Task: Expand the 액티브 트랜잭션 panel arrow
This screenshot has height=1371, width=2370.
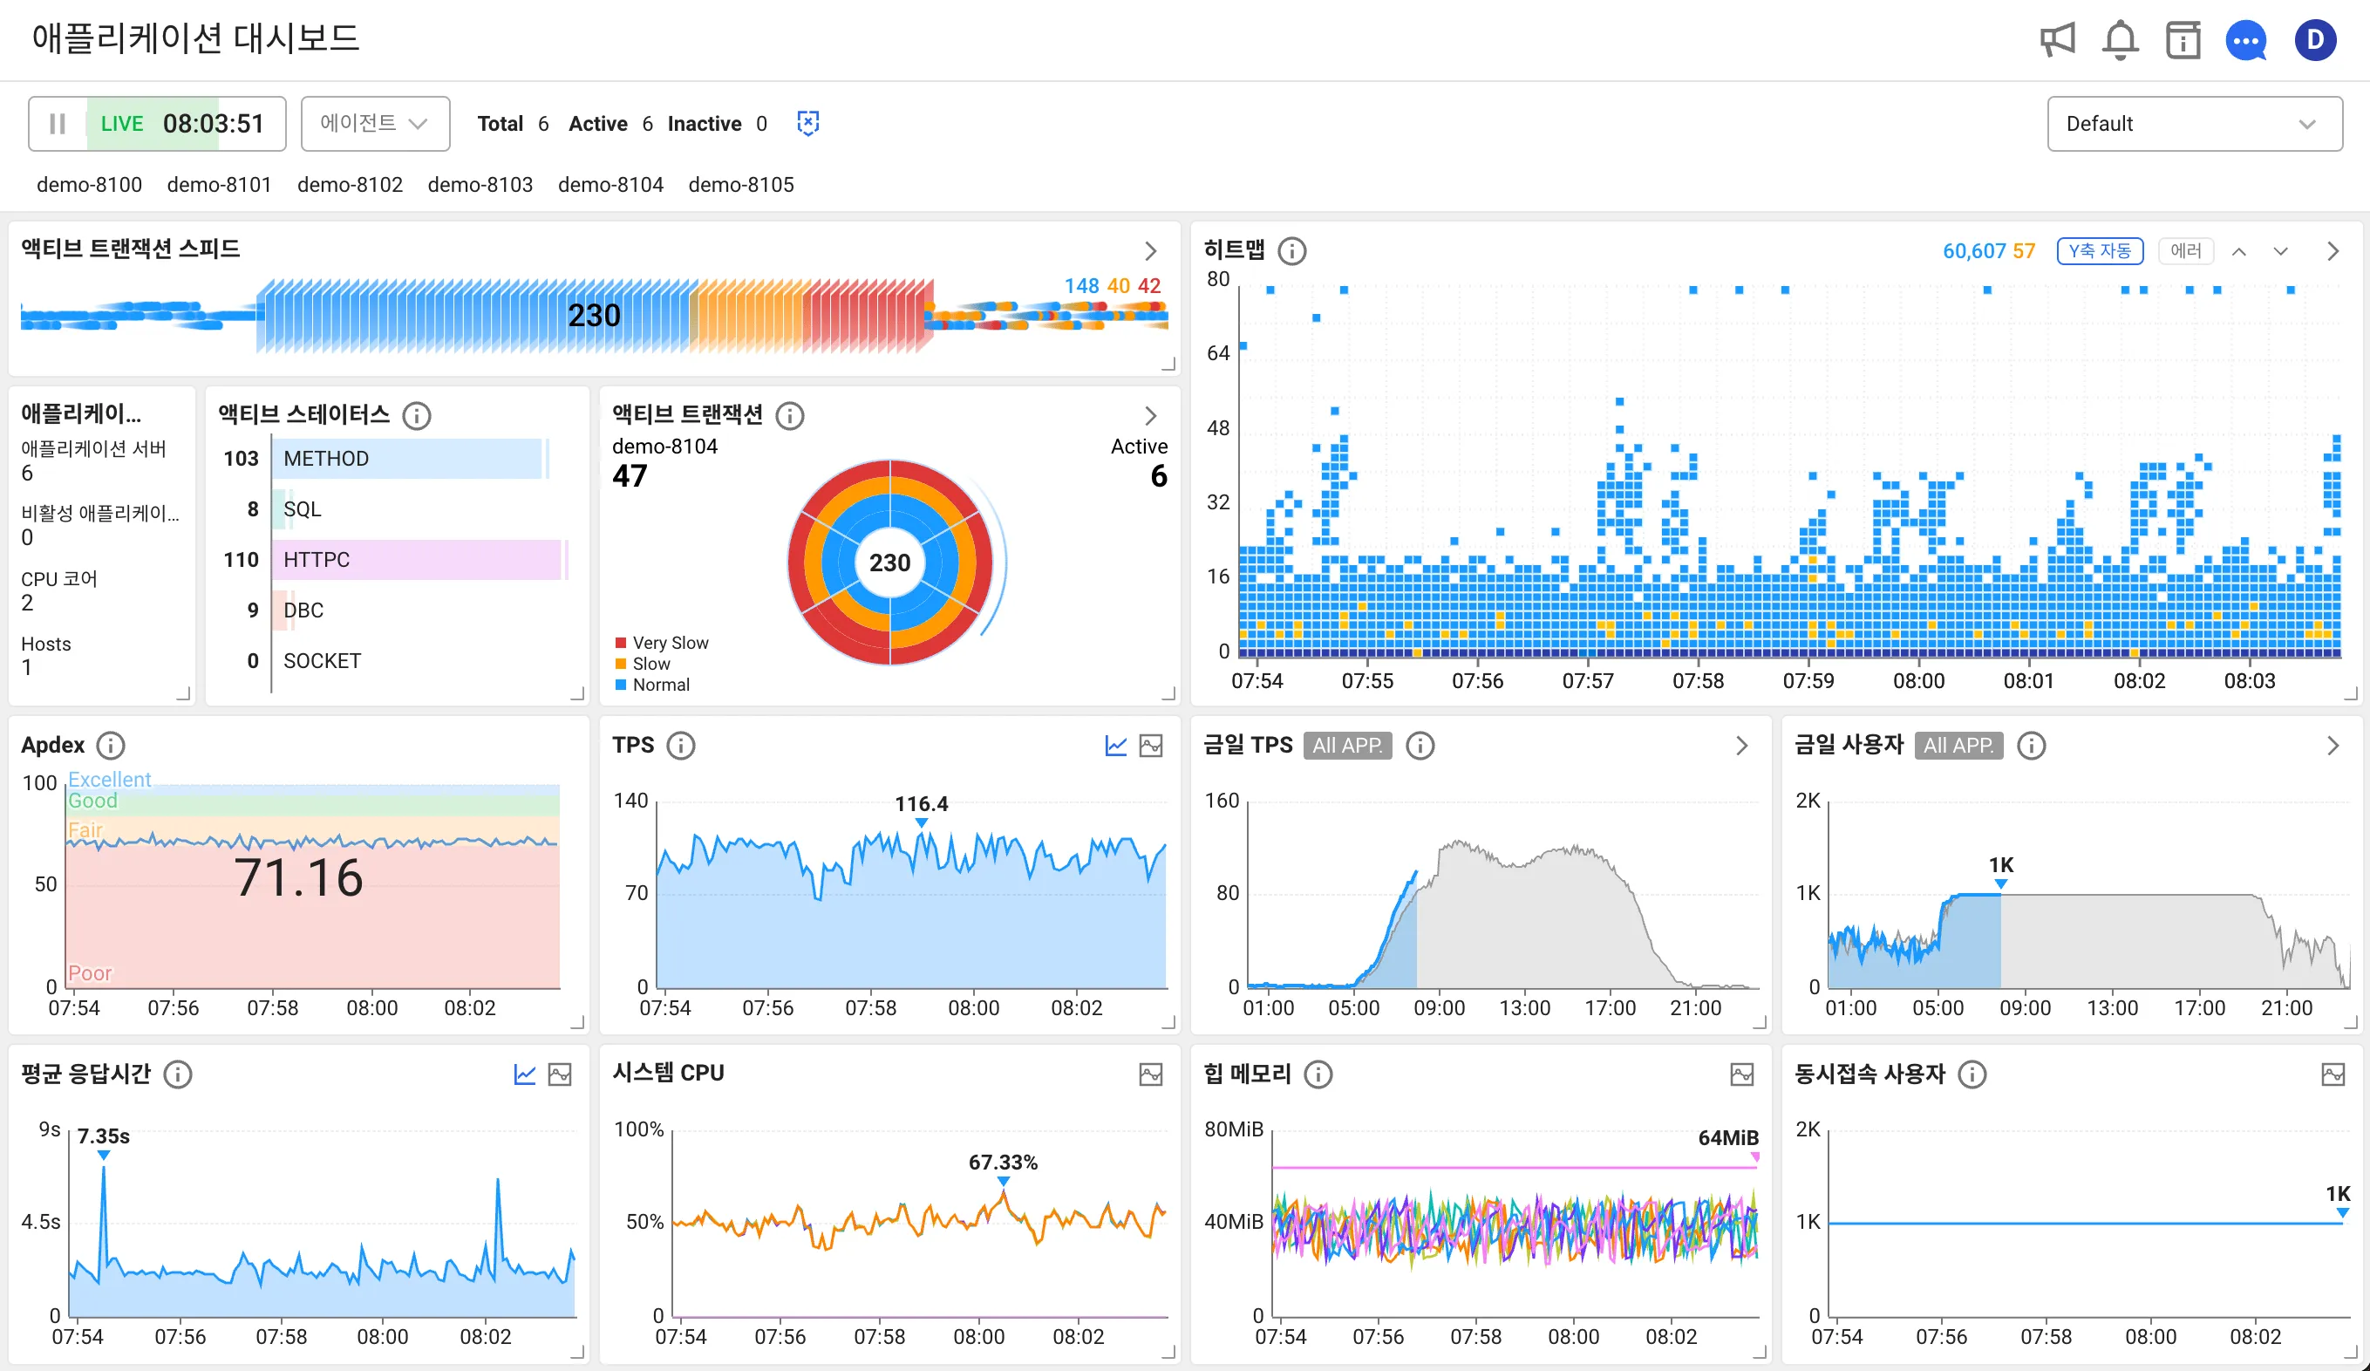Action: 1149,415
